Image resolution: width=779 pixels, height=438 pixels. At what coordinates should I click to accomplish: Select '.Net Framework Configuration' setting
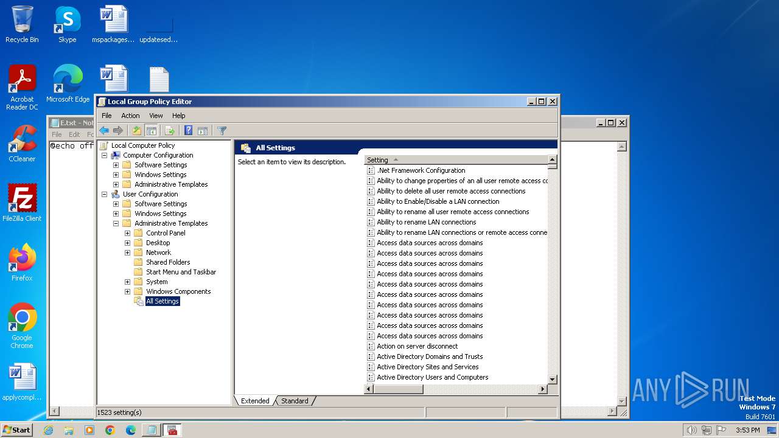click(x=421, y=170)
